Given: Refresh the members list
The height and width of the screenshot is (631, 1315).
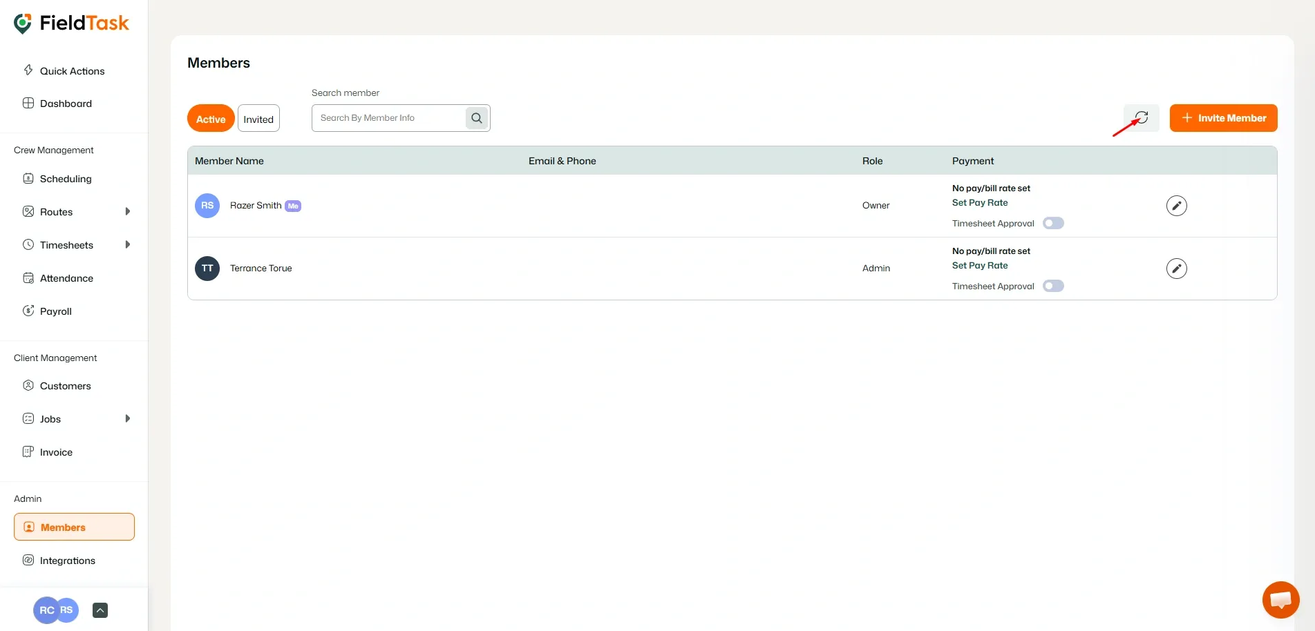Looking at the screenshot, I should (1141, 117).
